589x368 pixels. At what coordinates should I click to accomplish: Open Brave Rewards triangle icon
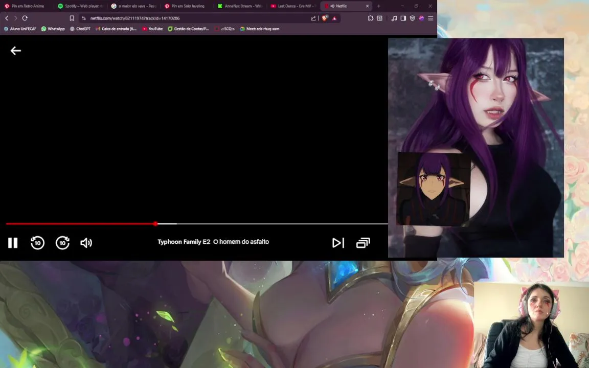tap(334, 18)
